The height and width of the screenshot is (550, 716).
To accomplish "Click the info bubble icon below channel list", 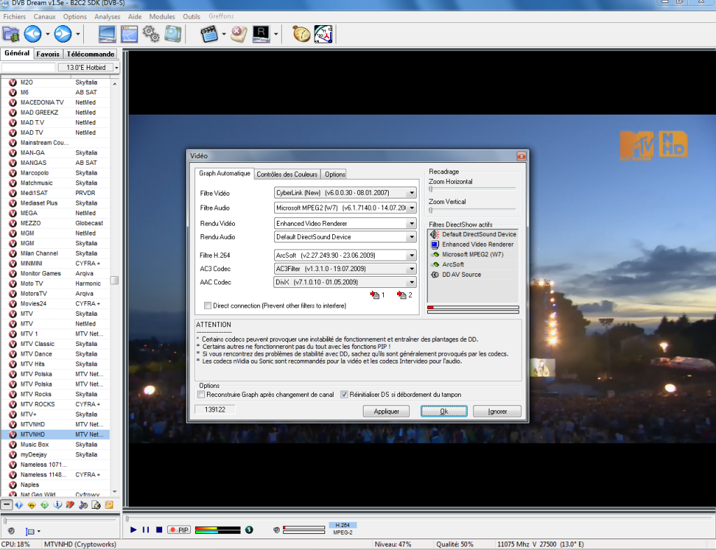I will (x=57, y=505).
